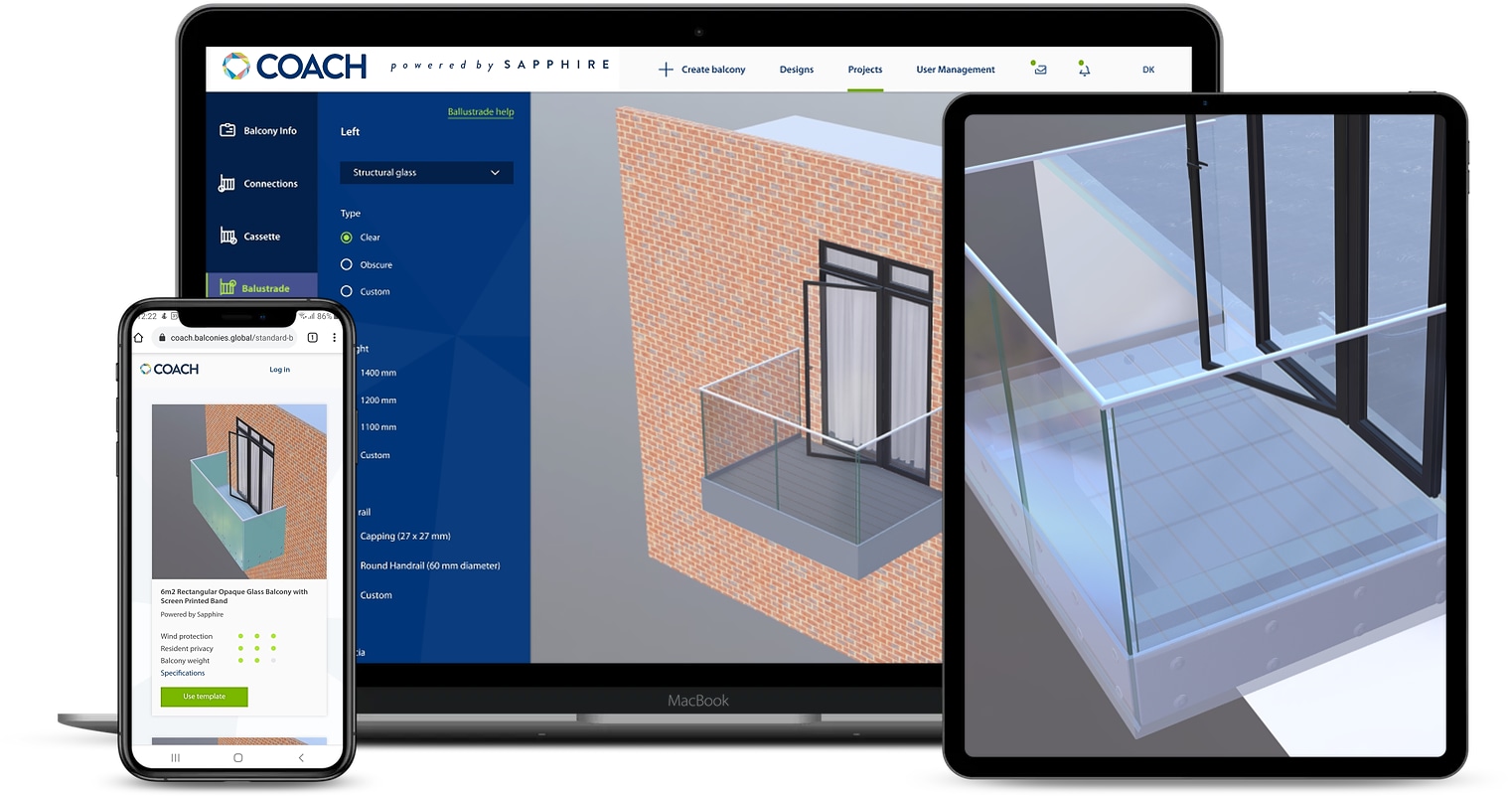This screenshot has width=1508, height=796.
Task: Open the Specifications link on the phone
Action: pos(183,673)
